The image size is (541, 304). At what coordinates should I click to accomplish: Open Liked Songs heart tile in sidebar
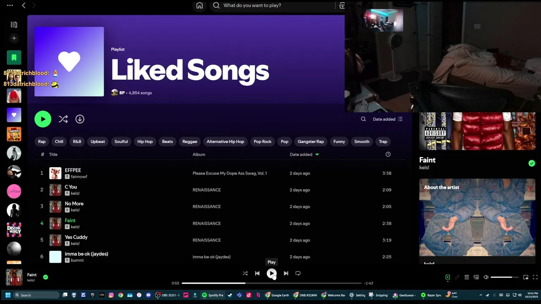coord(14,115)
